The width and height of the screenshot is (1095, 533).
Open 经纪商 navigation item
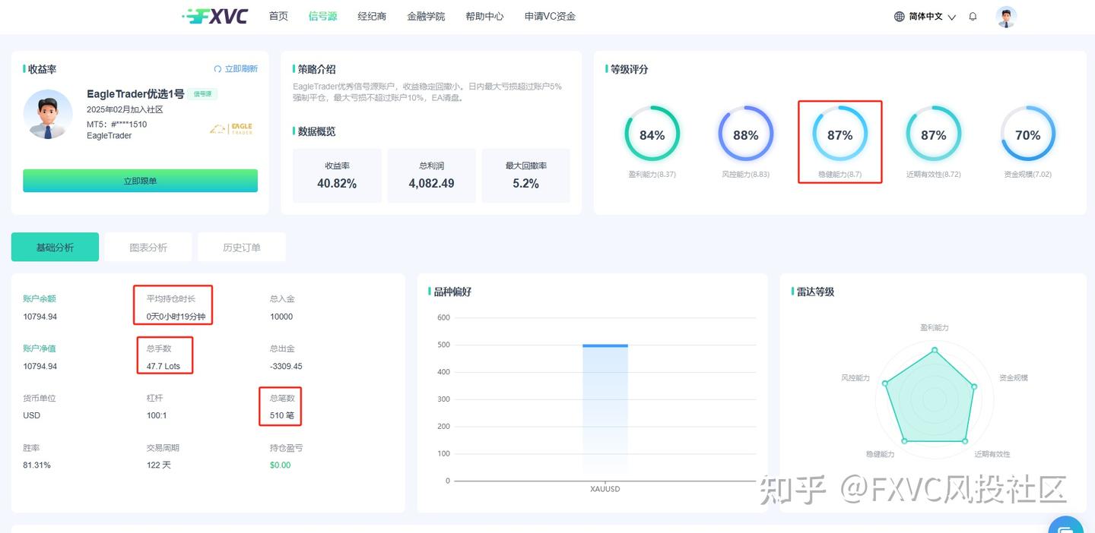(372, 16)
